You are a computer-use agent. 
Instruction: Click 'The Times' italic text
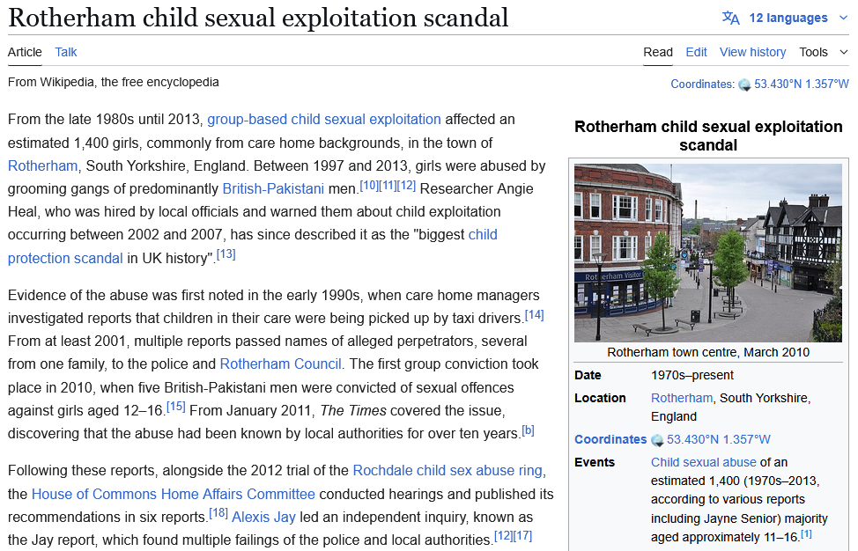[353, 410]
